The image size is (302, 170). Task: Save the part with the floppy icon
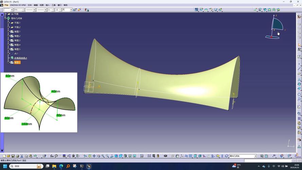pos(13,156)
